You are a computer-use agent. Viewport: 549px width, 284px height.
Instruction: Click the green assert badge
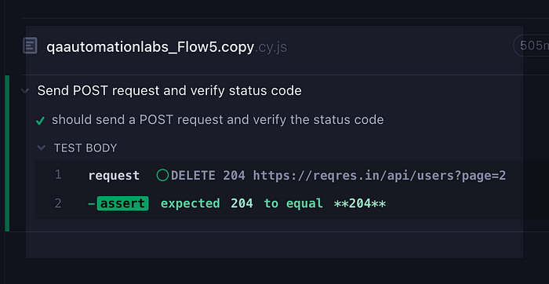tap(122, 203)
